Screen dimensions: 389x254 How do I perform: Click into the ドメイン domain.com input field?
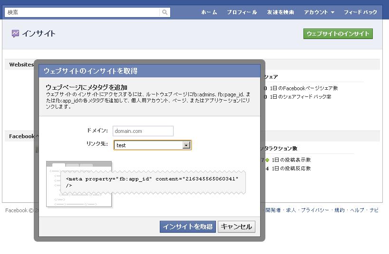tap(143, 131)
